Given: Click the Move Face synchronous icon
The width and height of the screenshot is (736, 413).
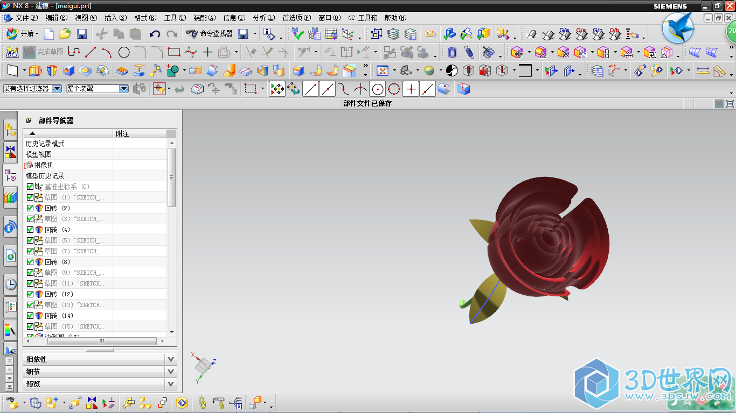Looking at the screenshot, I should point(518,52).
